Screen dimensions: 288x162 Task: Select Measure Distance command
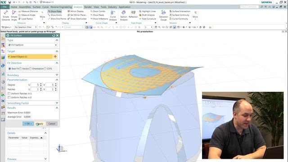(x=28, y=11)
